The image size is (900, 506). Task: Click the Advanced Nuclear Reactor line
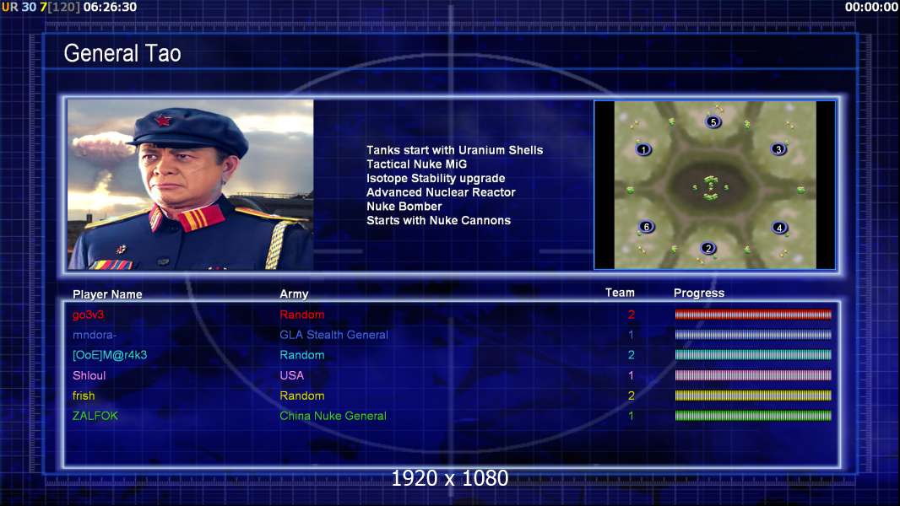(x=441, y=192)
